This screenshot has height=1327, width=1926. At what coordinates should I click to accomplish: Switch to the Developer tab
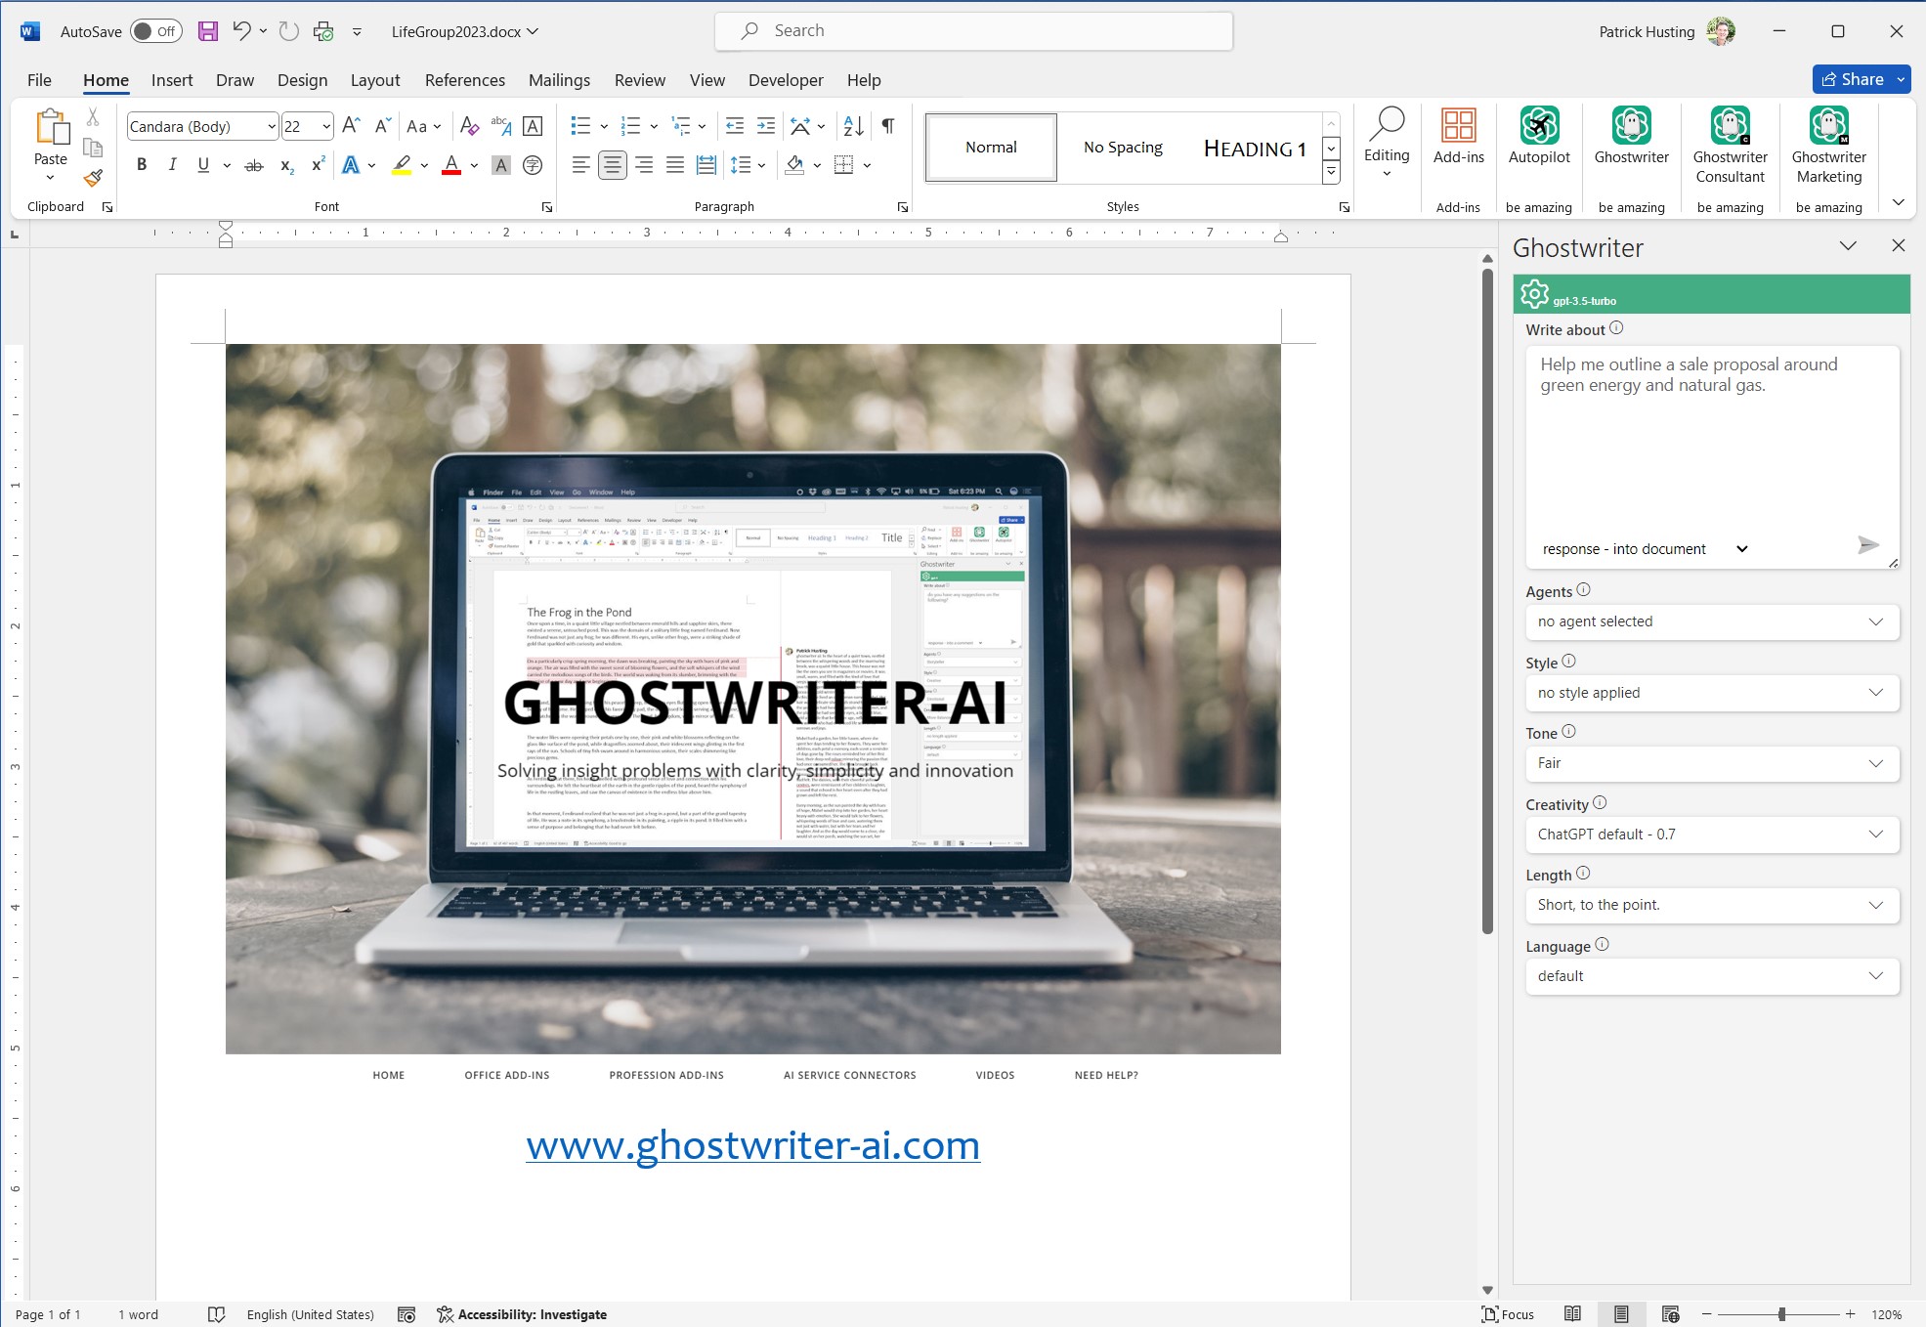click(785, 80)
